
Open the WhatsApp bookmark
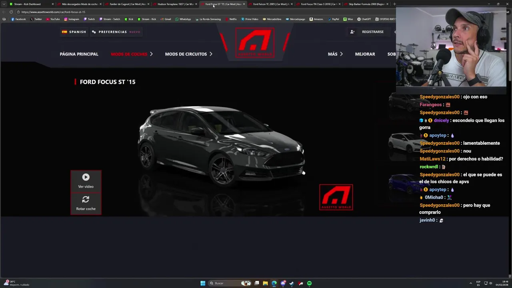click(x=183, y=19)
